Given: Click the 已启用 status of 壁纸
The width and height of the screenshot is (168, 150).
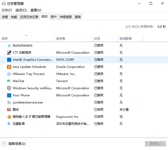Looking at the screenshot, I should point(99,110).
